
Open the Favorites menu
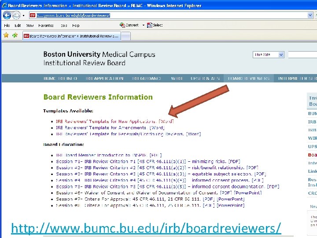point(46,25)
